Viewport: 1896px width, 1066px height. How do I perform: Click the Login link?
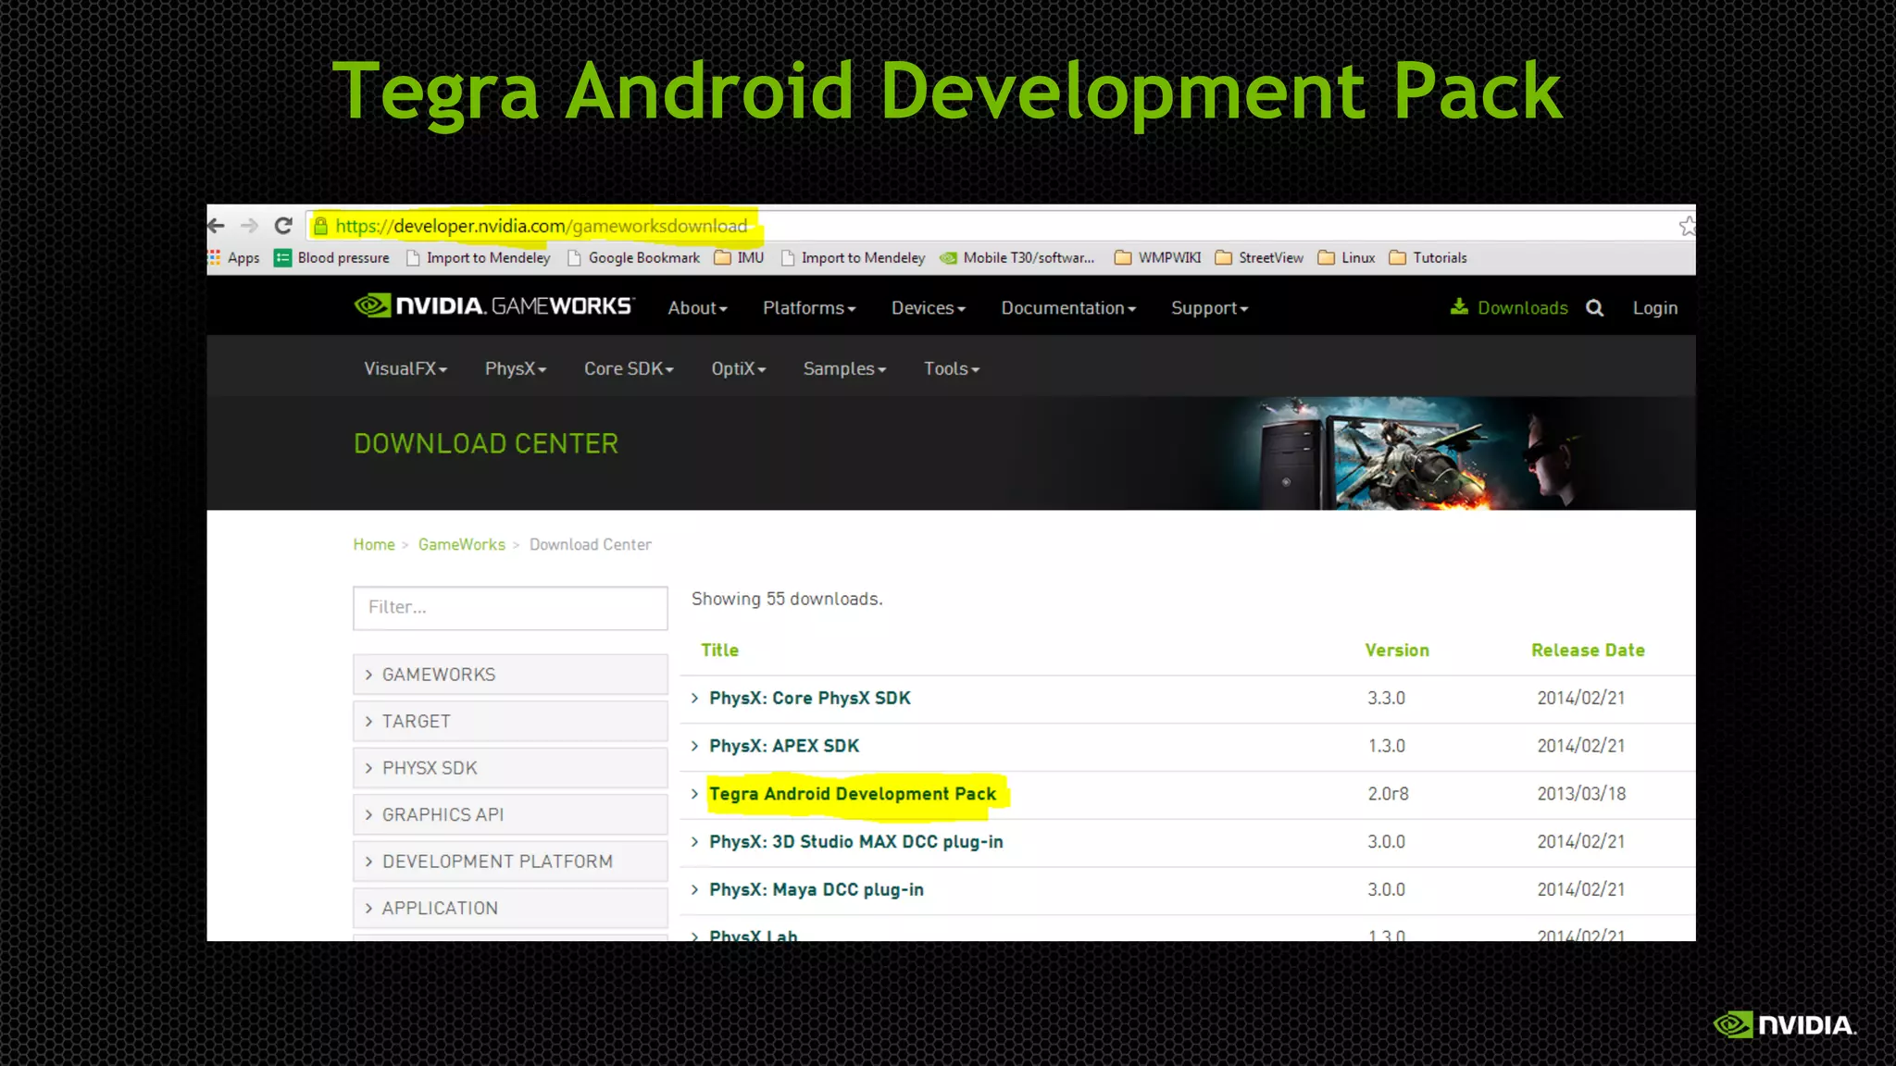[x=1655, y=308]
